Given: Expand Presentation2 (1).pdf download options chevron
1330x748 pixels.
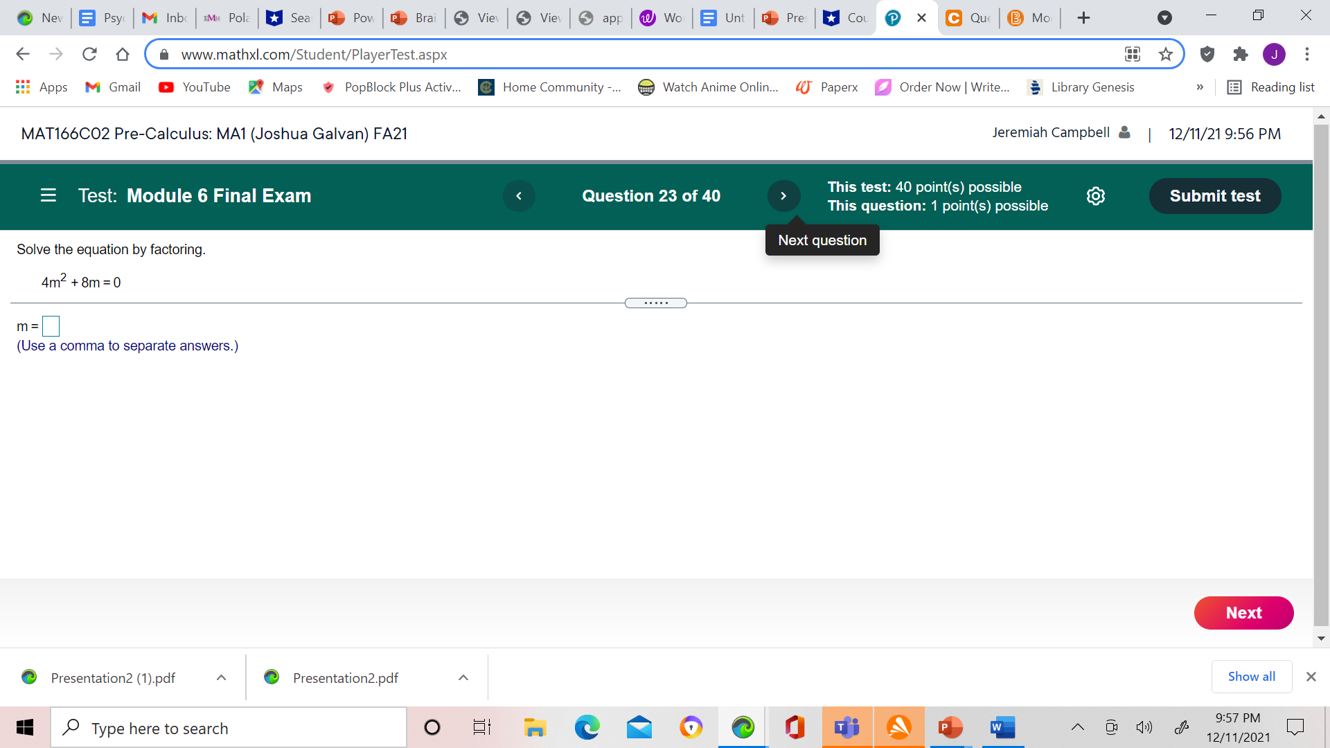Looking at the screenshot, I should pyautogui.click(x=221, y=677).
